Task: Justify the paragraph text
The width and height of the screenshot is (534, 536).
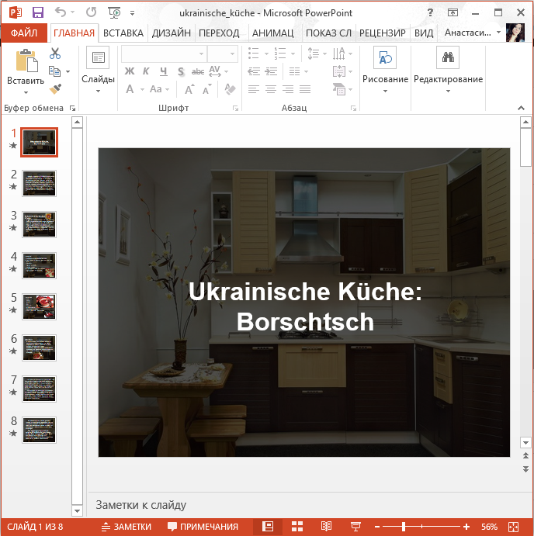Action: point(305,89)
